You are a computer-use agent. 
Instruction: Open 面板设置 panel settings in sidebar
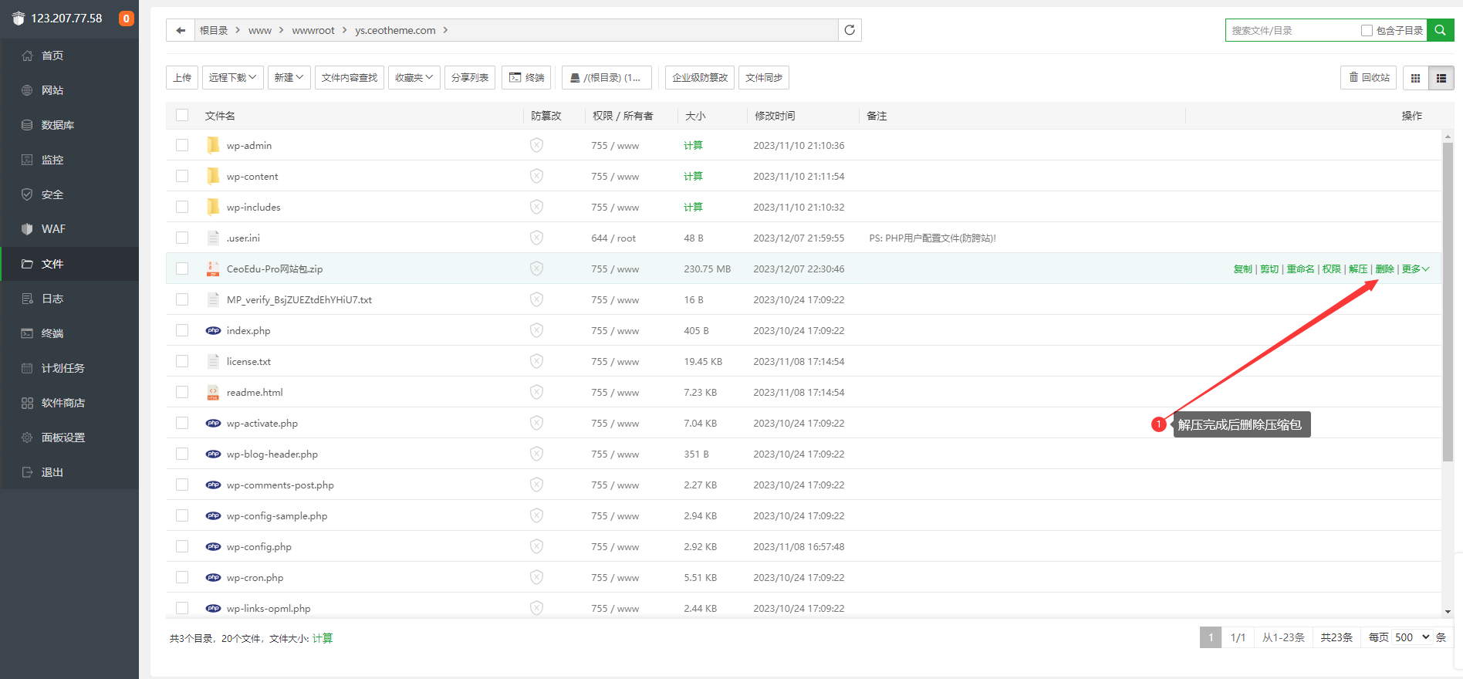coord(69,437)
